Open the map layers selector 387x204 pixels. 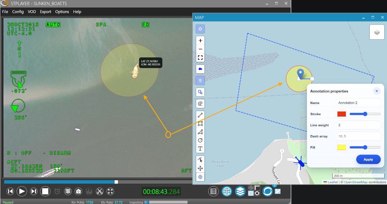tap(377, 32)
